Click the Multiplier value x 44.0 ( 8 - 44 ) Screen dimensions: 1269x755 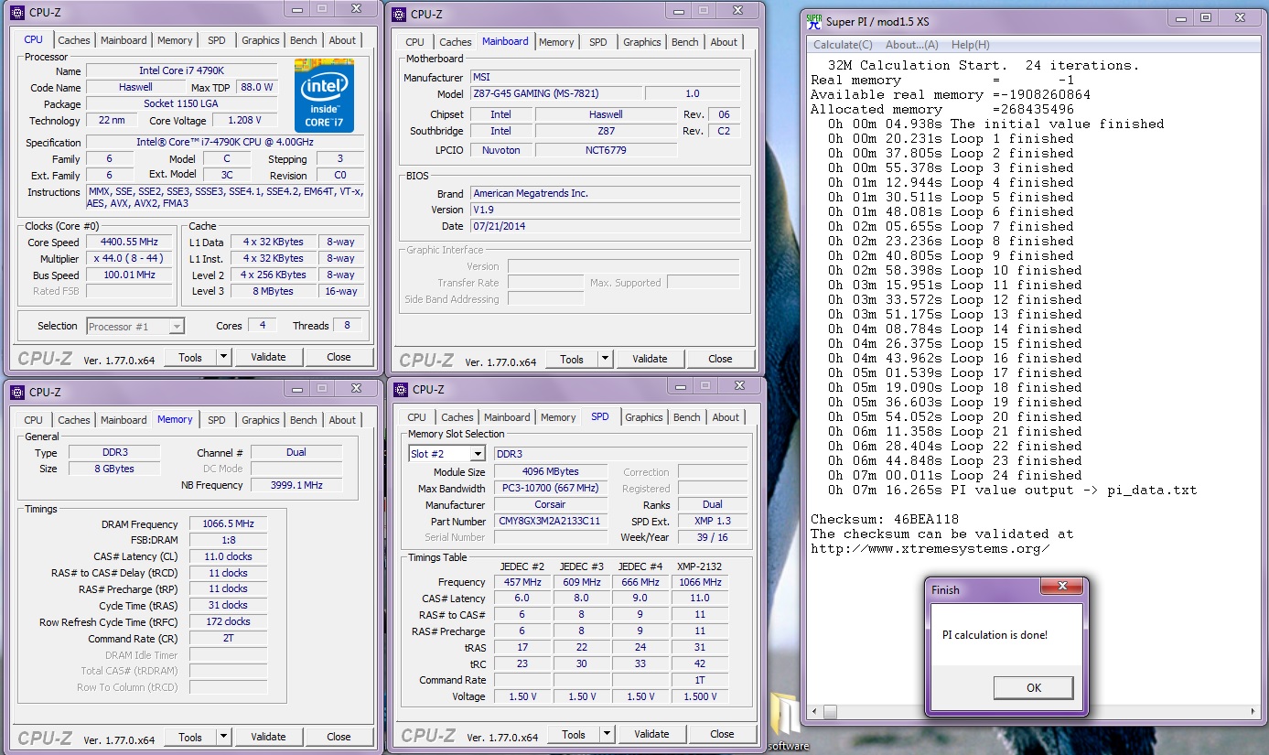point(129,259)
